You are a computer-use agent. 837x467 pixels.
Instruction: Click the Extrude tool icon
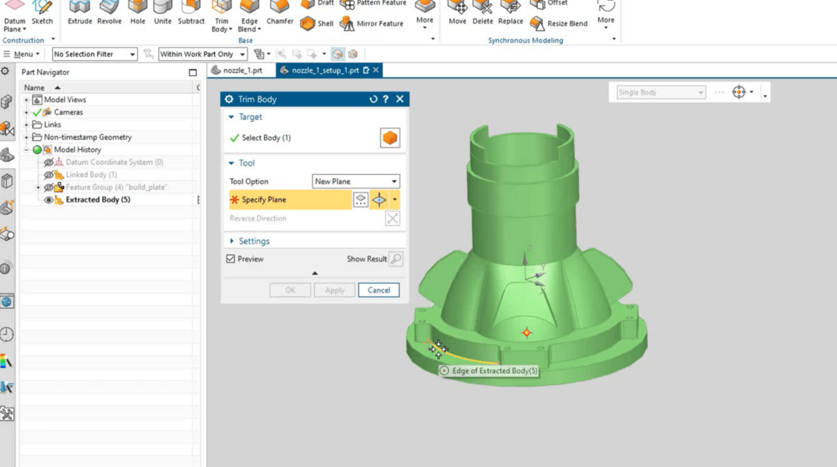tap(79, 8)
